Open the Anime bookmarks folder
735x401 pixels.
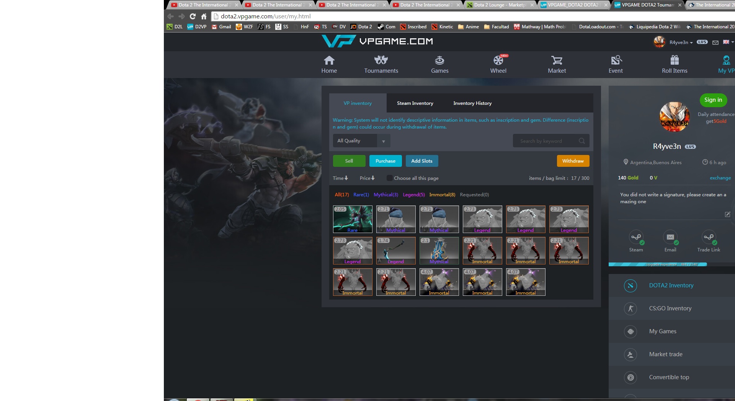point(469,27)
